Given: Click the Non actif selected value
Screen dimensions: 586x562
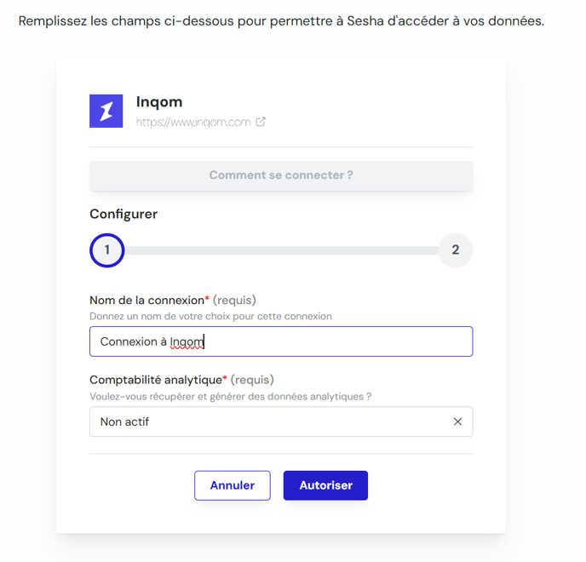Looking at the screenshot, I should point(124,421).
